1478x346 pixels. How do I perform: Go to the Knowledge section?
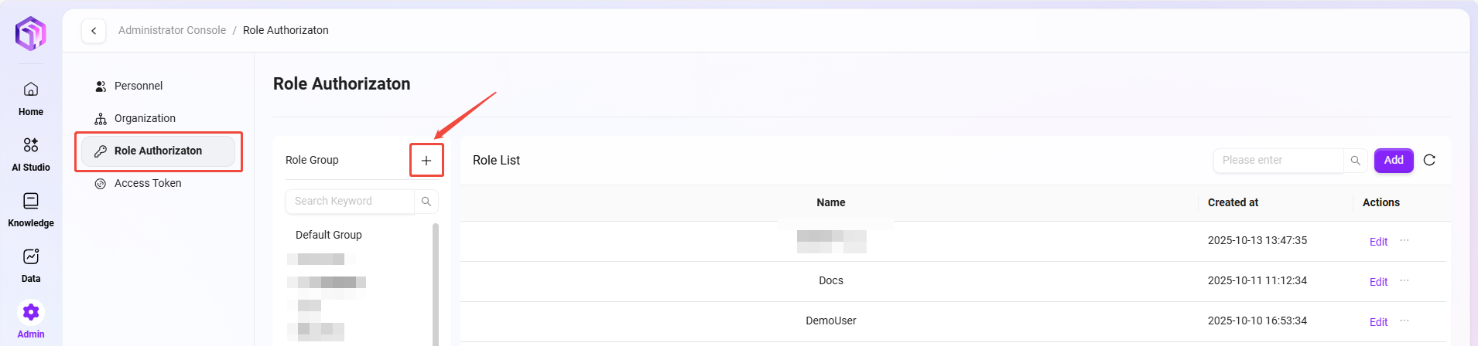pyautogui.click(x=31, y=209)
